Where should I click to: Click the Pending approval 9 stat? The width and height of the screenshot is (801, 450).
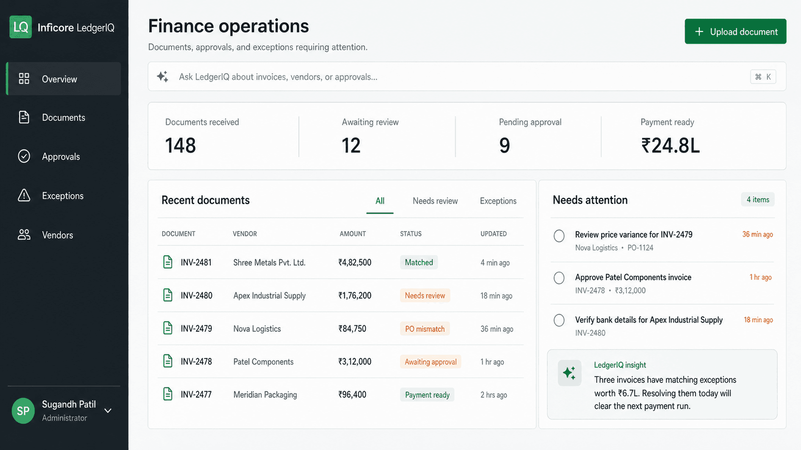pos(530,136)
